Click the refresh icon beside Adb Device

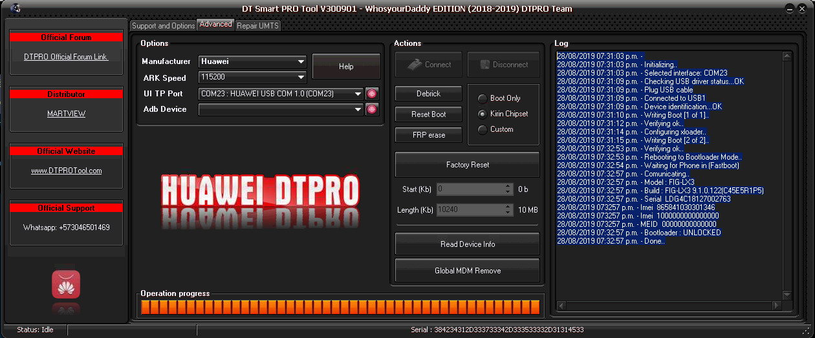tap(372, 109)
